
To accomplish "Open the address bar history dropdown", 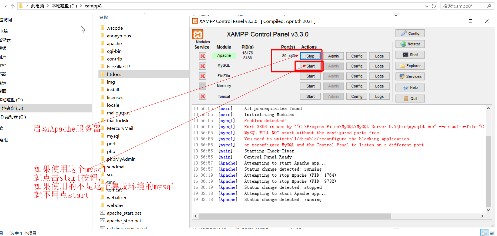I will click(x=427, y=6).
